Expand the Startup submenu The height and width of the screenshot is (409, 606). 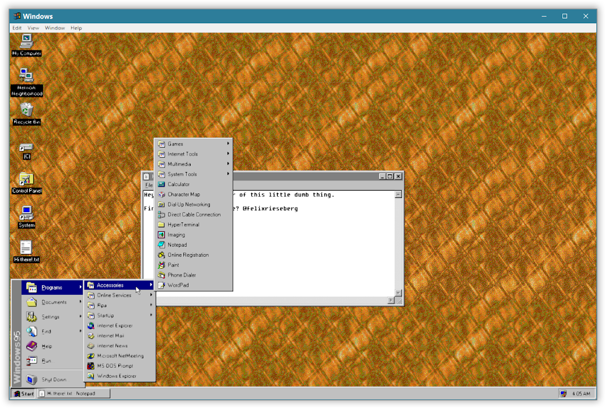click(120, 315)
